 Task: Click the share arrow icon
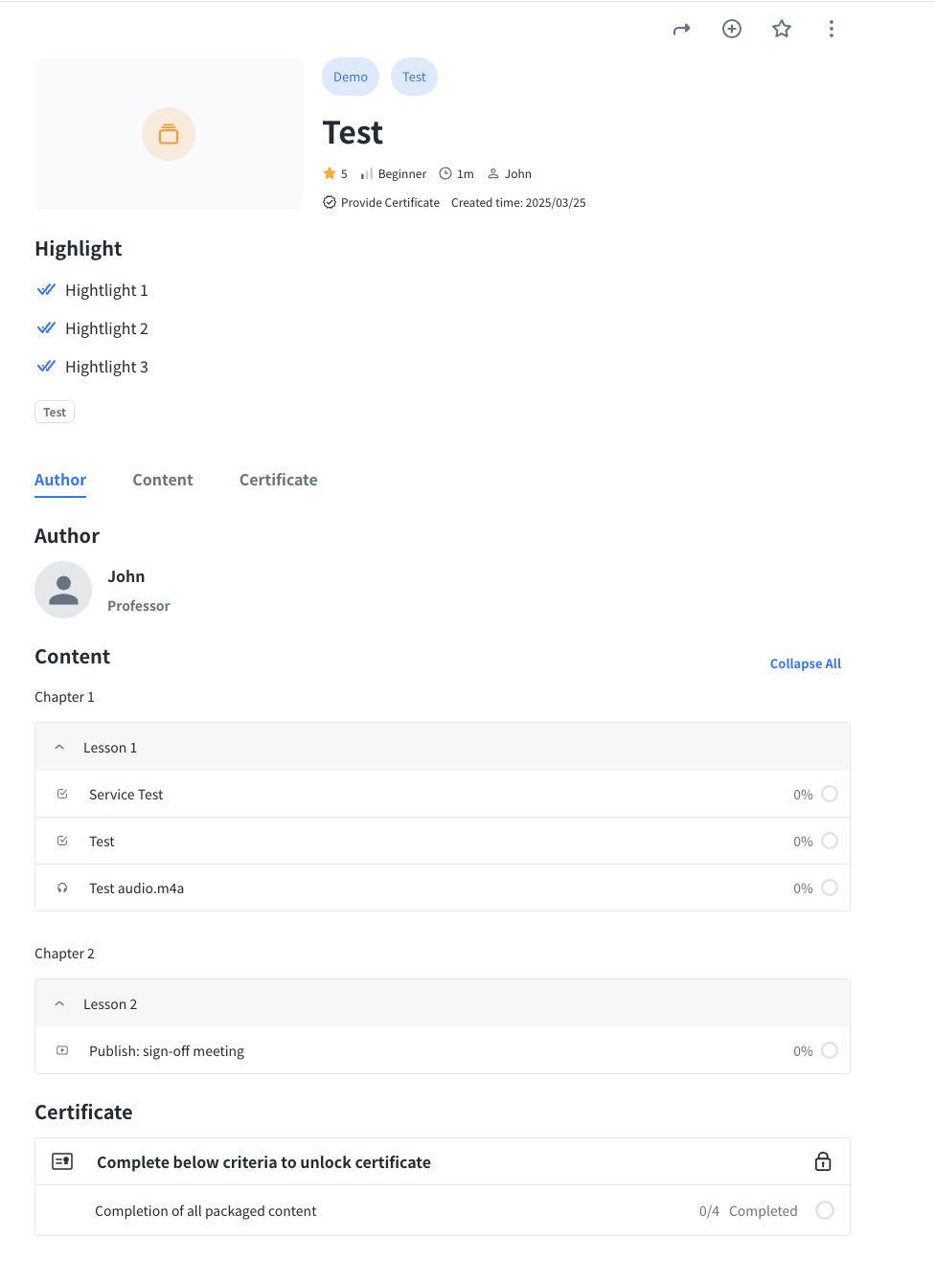[x=681, y=30]
